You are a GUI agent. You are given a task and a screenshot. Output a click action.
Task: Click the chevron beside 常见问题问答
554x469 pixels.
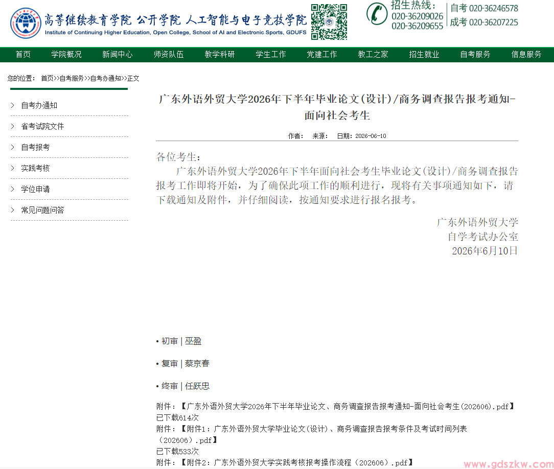coord(13,210)
